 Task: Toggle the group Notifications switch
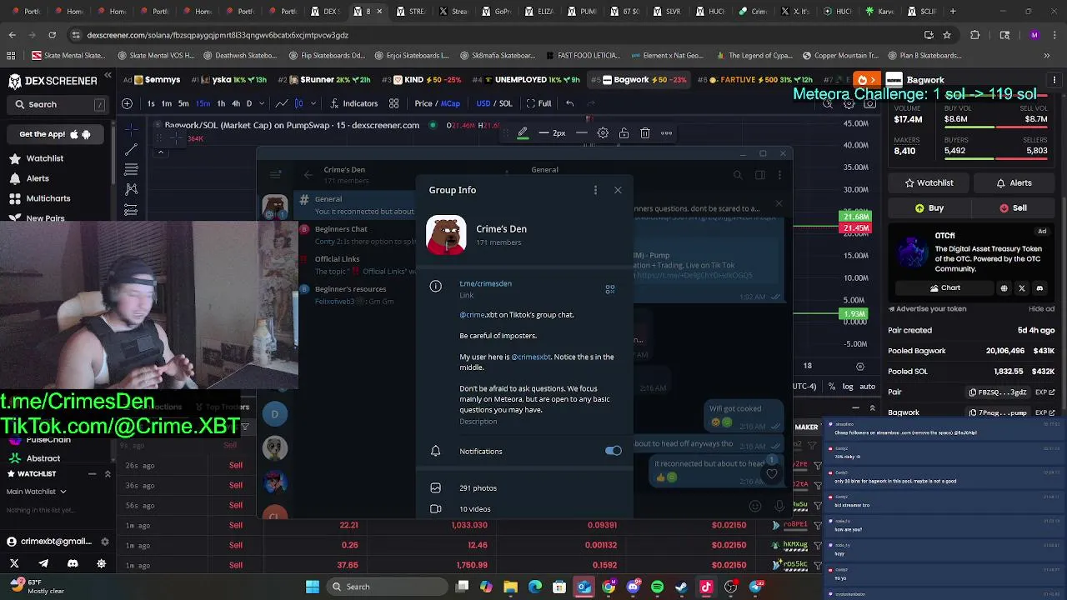point(614,451)
